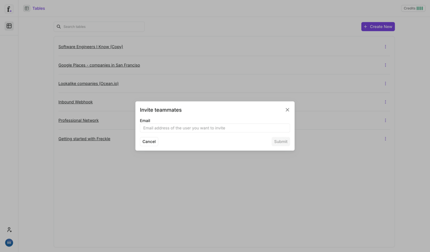430x252 pixels.
Task: Check the Credits indicator
Action: tap(413, 9)
